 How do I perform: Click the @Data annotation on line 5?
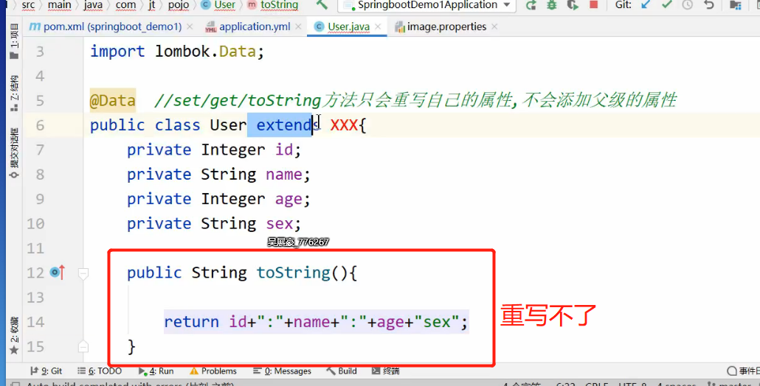112,101
